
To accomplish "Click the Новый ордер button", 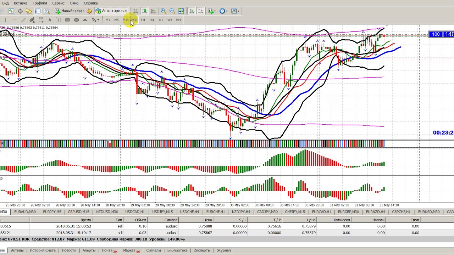I will point(69,11).
